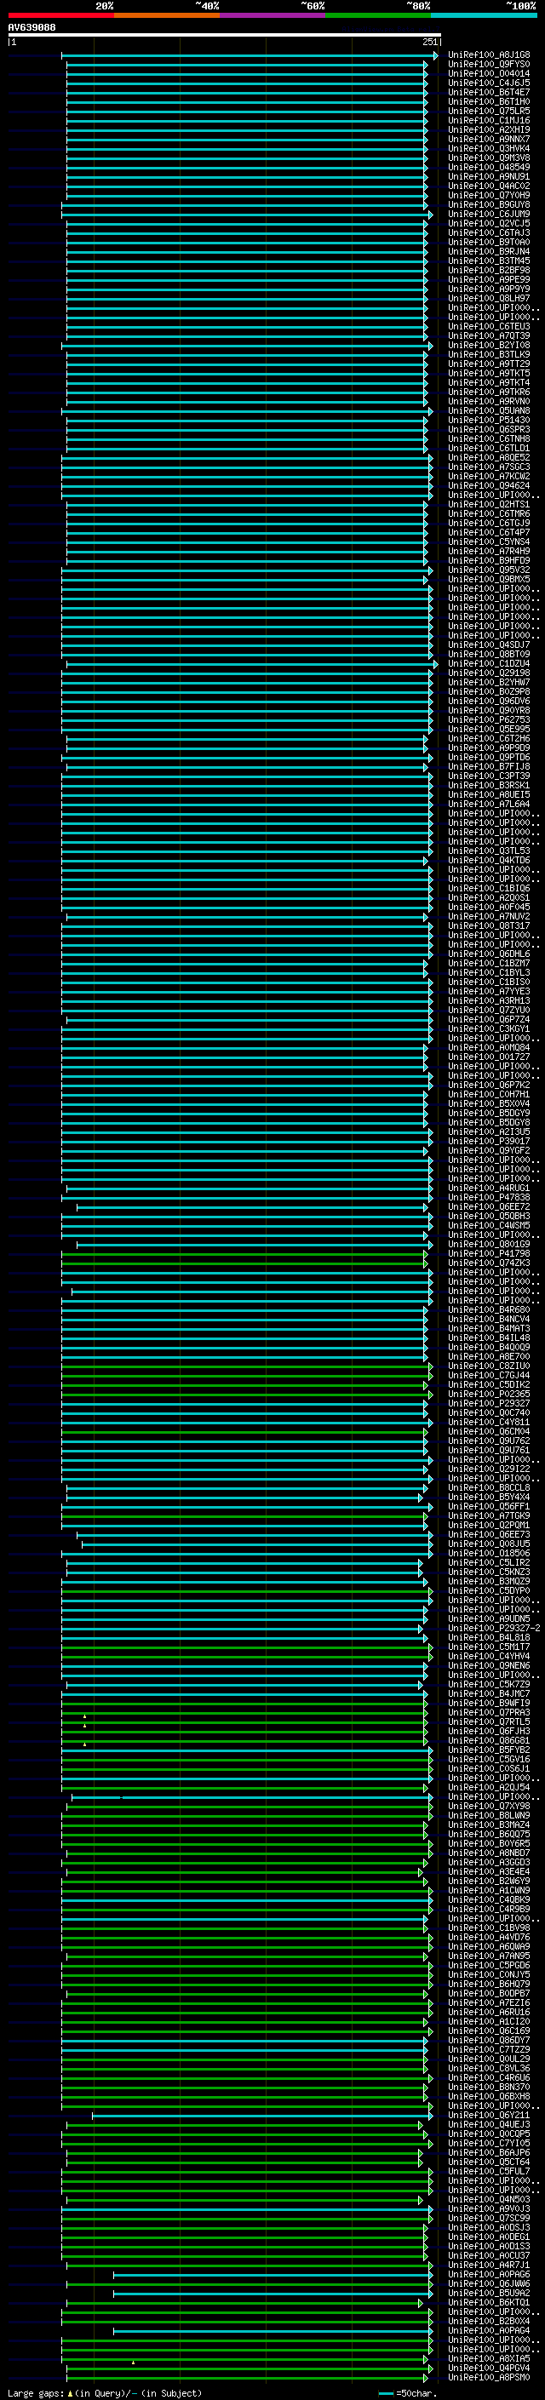
Task: Click hit label UniRef100_P29327
Action: tap(489, 1403)
